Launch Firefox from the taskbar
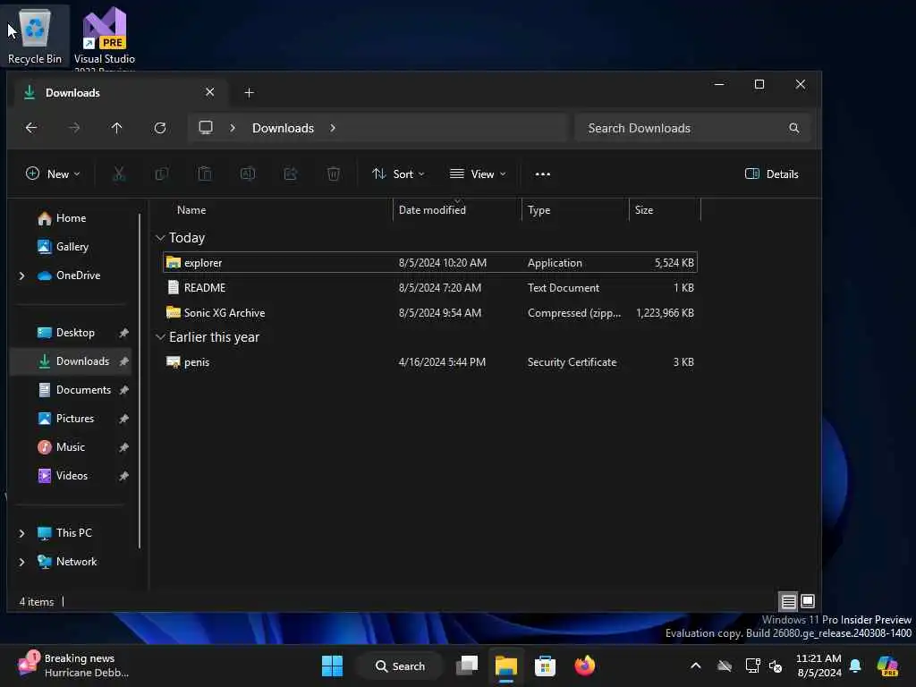 (x=585, y=666)
